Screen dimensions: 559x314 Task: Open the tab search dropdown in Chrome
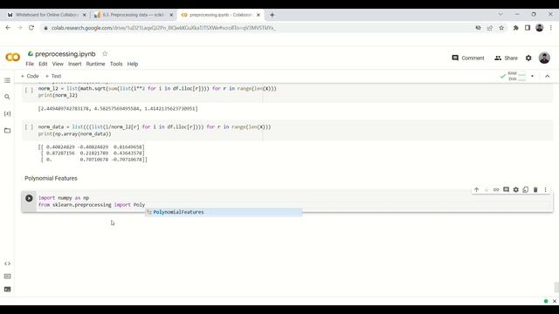500,14
